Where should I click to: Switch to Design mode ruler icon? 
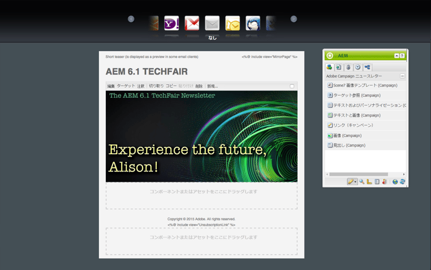coord(370,182)
